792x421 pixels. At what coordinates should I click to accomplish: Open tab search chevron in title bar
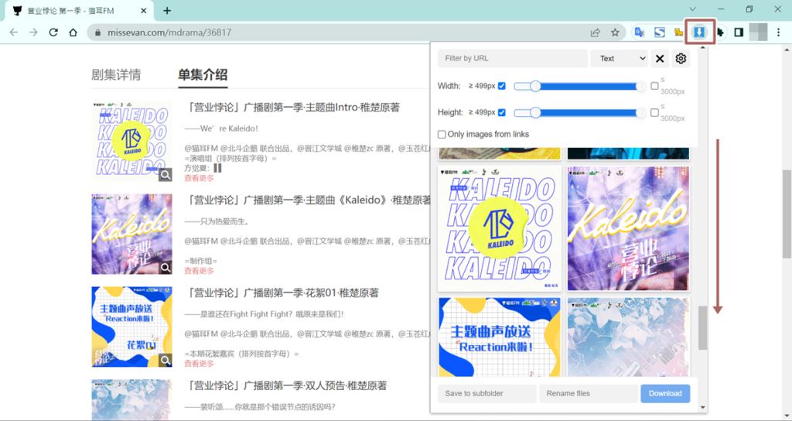692,9
